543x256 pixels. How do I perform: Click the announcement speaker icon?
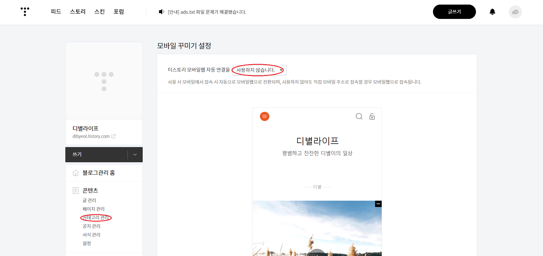[x=161, y=12]
